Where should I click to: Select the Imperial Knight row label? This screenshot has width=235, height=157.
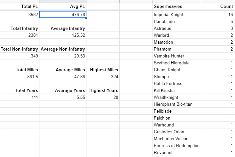(177, 14)
